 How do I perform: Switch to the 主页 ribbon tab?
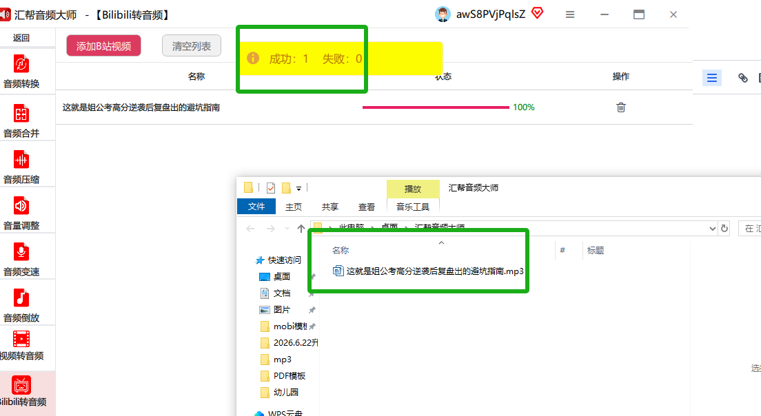pos(293,207)
